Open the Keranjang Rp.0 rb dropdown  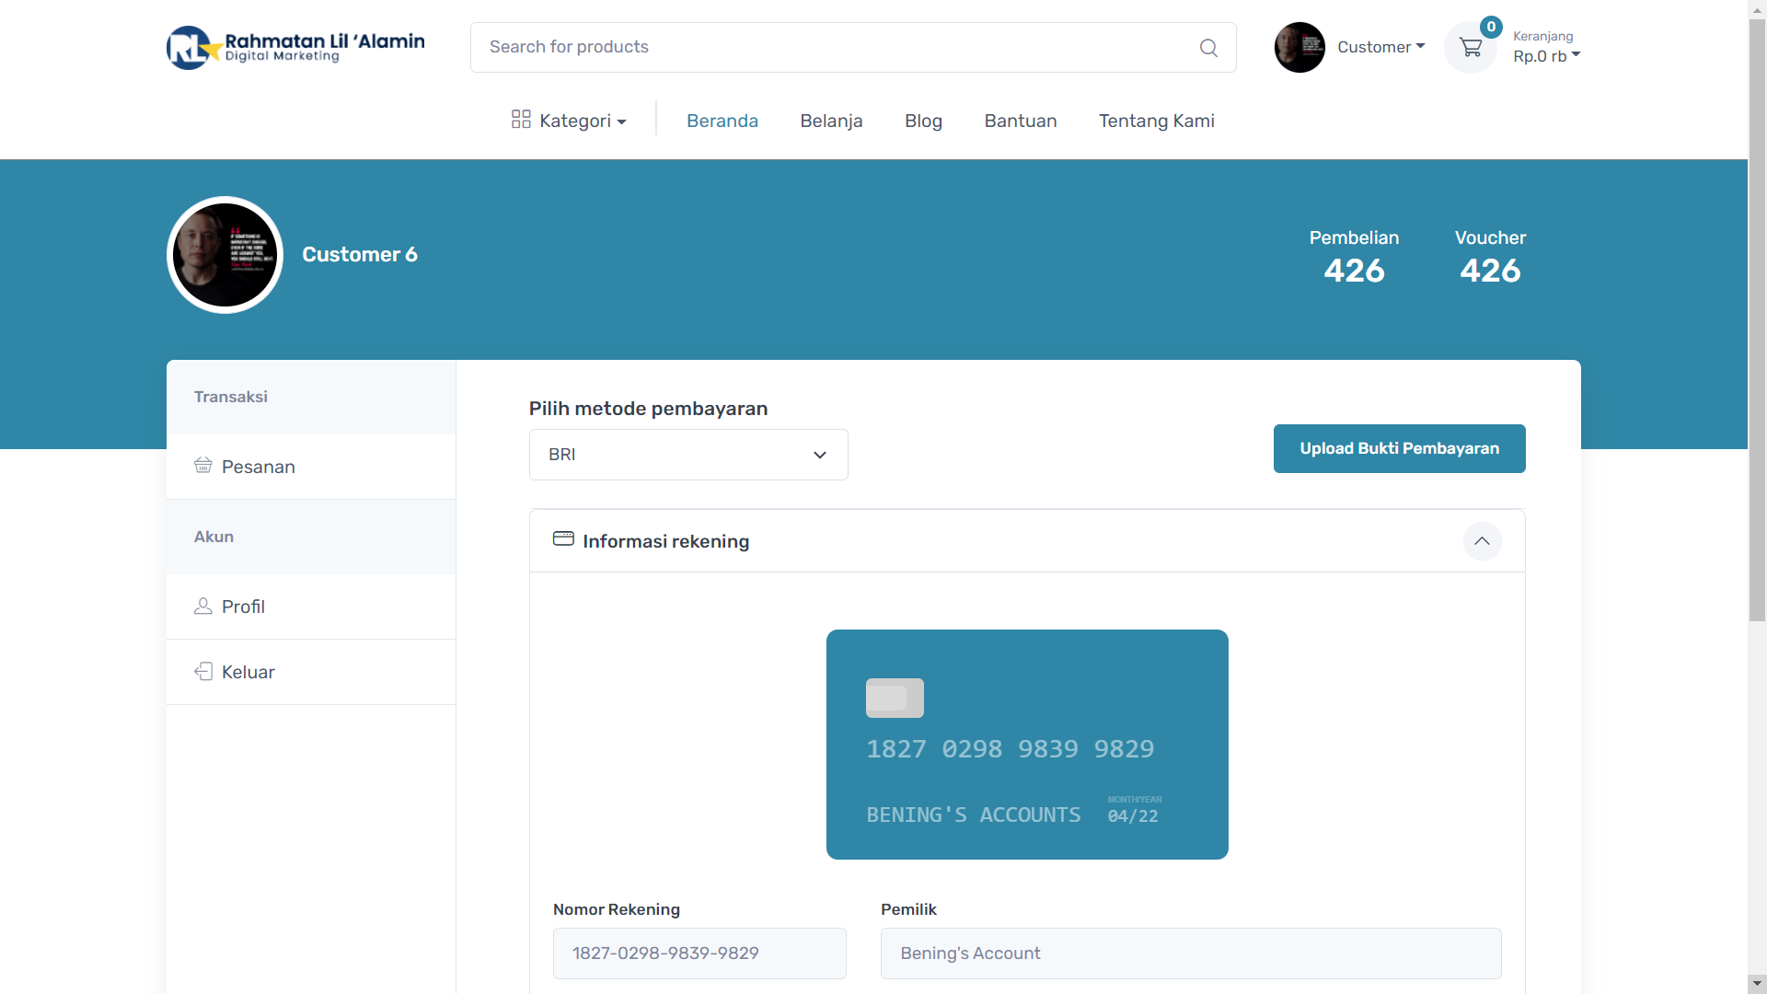point(1546,55)
